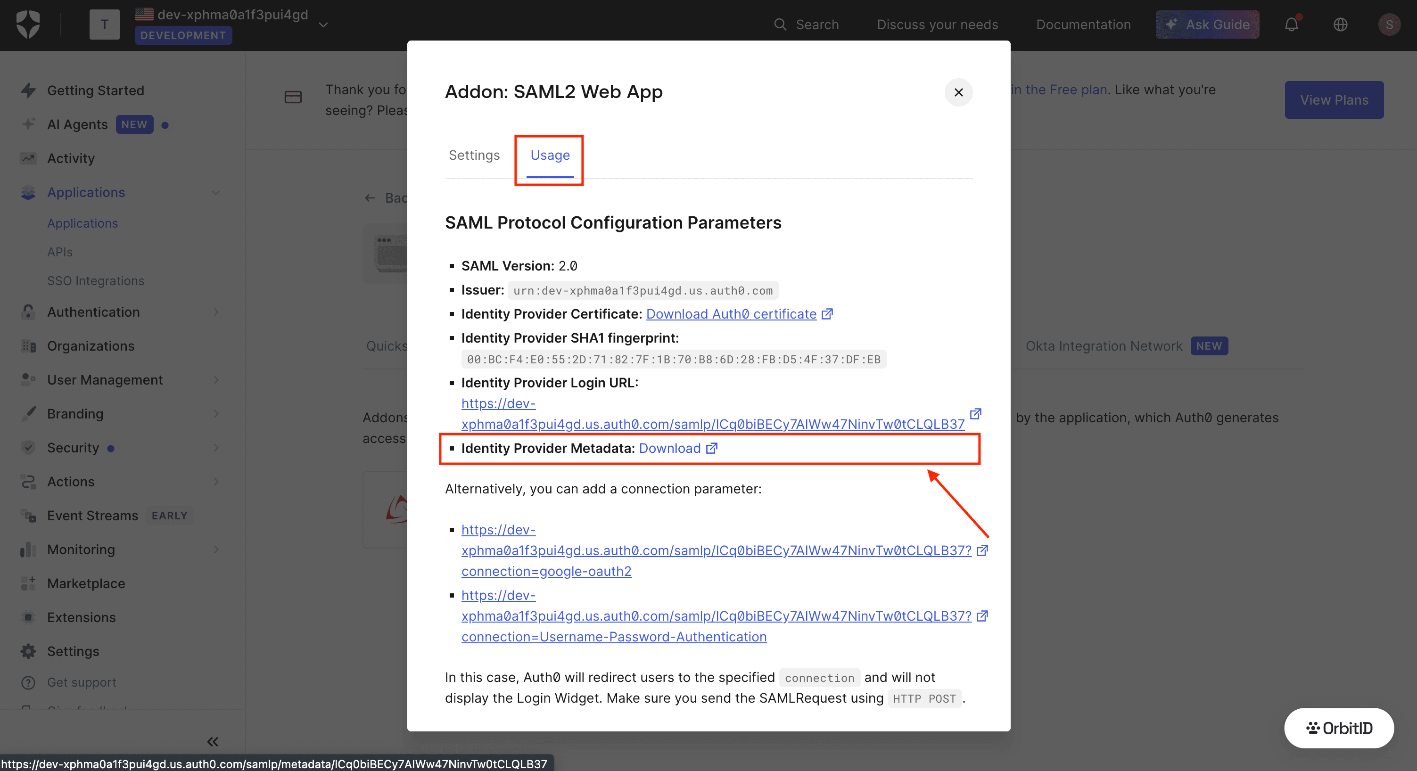The width and height of the screenshot is (1417, 771).
Task: Open Getting Started in sidebar
Action: (95, 90)
